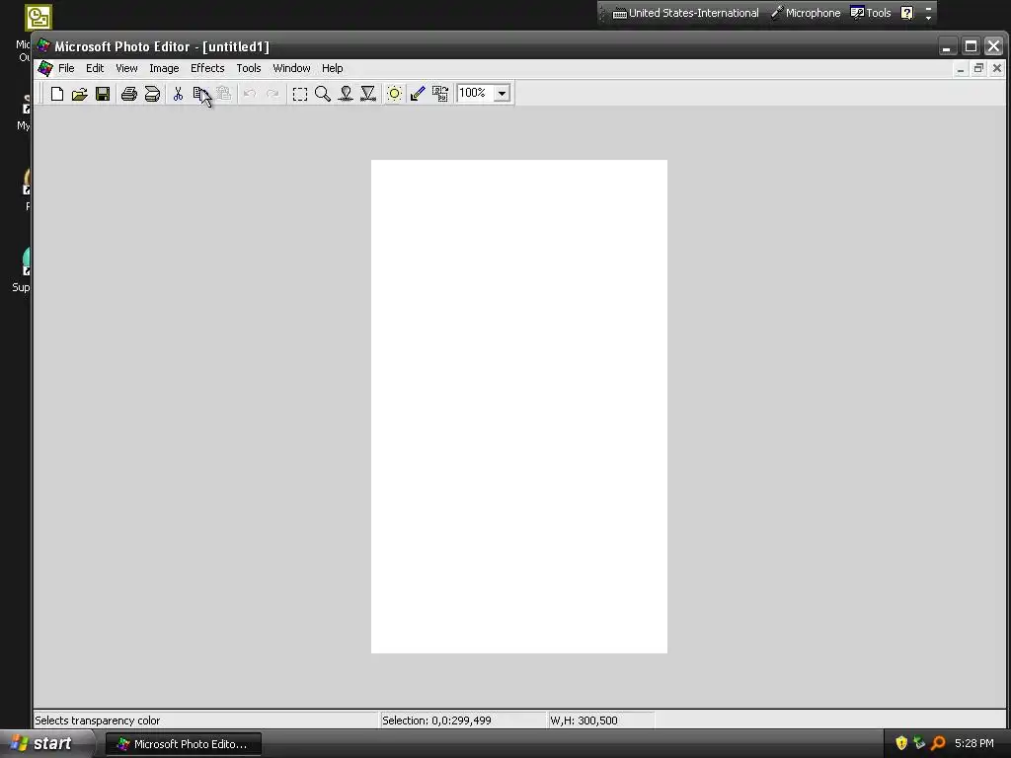Screen dimensions: 1011x758
Task: Restore the untitled1 document window
Action: click(x=978, y=68)
